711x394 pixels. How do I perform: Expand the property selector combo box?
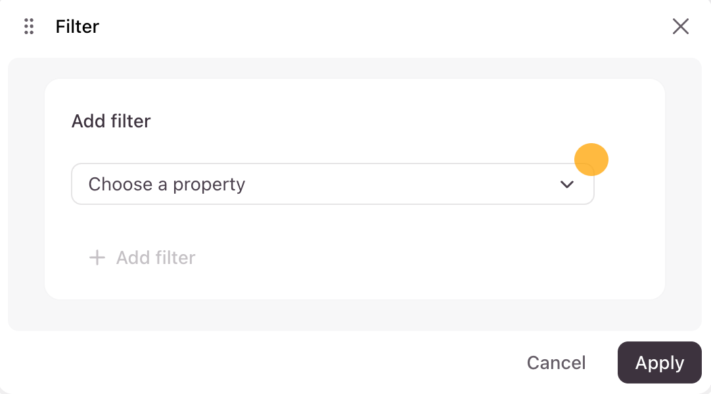394,185
